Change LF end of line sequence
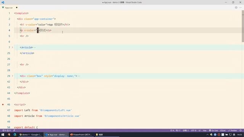Screen dimensions: 244x137 click(x=199, y=131)
